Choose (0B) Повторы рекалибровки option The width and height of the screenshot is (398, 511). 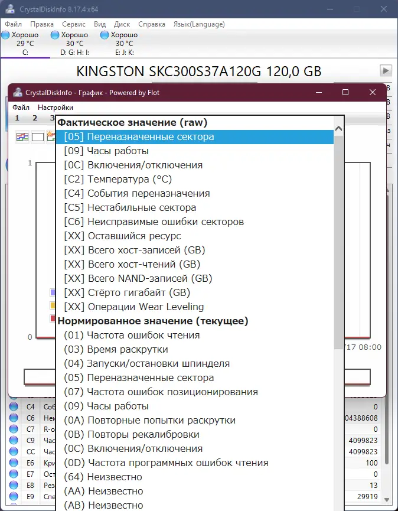(x=195, y=434)
